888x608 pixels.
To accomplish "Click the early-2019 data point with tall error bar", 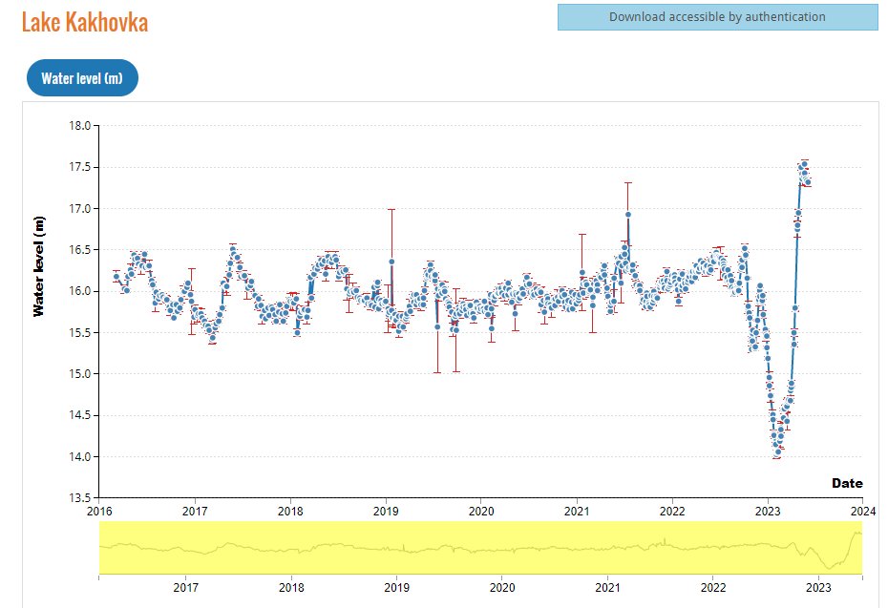I will coord(391,261).
